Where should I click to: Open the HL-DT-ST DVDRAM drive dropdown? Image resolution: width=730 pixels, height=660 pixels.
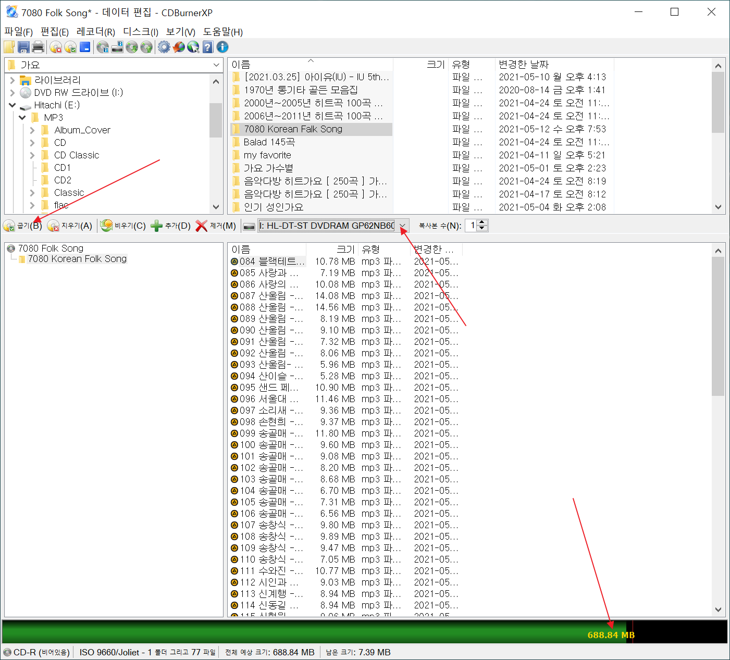402,226
